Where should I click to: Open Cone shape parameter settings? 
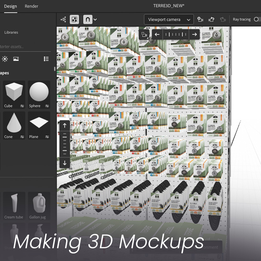[x=22, y=137]
